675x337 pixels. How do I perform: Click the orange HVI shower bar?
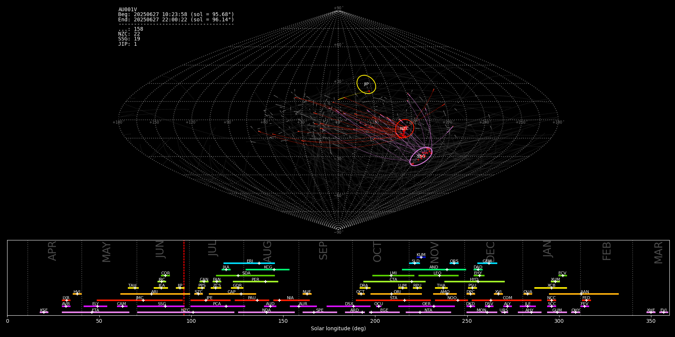click(x=77, y=294)
